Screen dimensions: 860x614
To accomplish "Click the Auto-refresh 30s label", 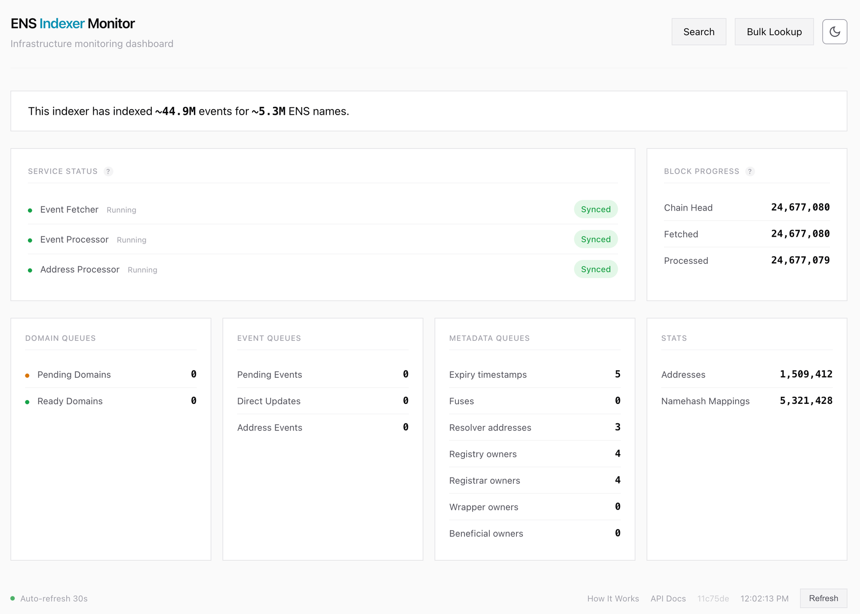I will click(54, 598).
